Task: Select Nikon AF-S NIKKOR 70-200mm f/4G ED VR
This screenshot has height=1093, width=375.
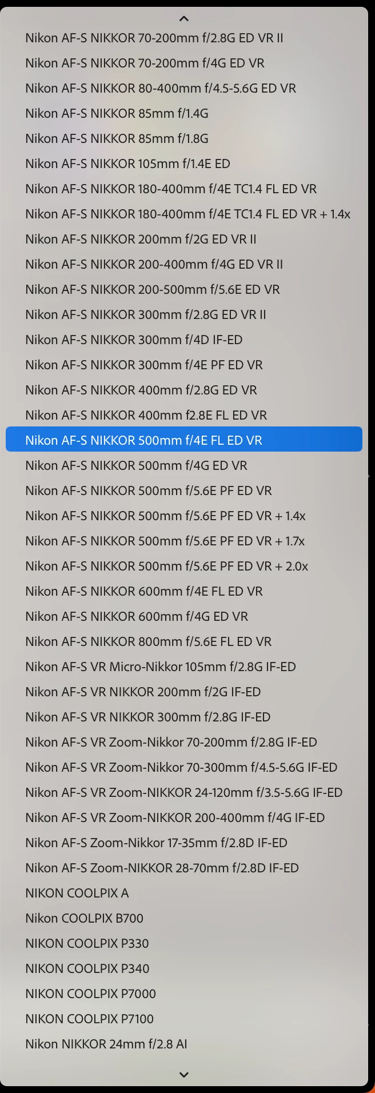Action: [184, 63]
